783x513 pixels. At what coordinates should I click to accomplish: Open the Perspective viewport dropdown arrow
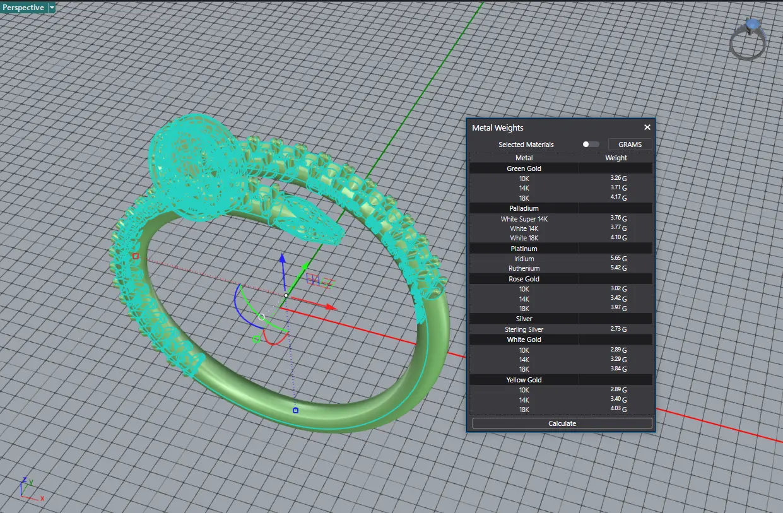52,8
